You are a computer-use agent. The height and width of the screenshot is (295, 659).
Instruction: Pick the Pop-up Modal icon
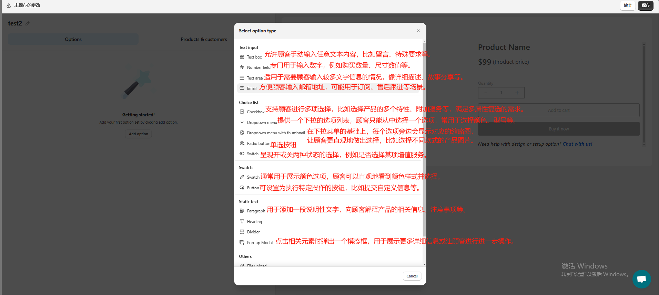[x=242, y=242]
